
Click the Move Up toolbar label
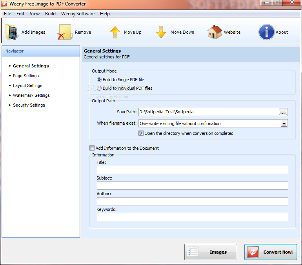pos(133,32)
